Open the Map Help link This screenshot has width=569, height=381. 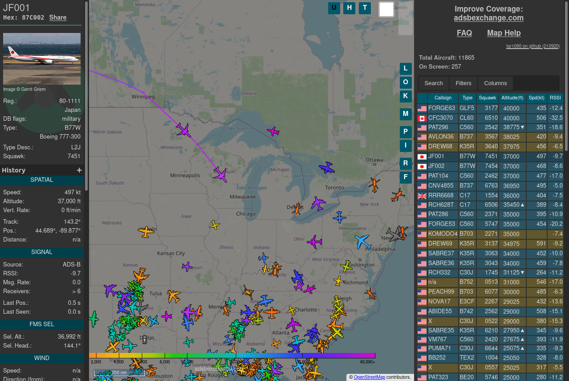click(504, 33)
